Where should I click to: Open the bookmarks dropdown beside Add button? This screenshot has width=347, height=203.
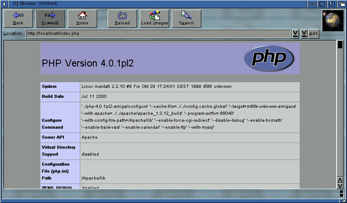click(x=304, y=34)
